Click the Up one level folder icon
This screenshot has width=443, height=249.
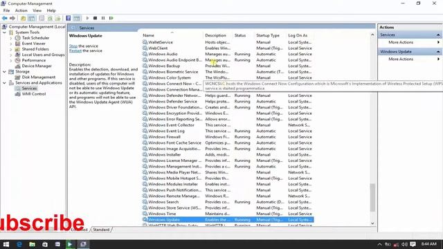pos(23,18)
